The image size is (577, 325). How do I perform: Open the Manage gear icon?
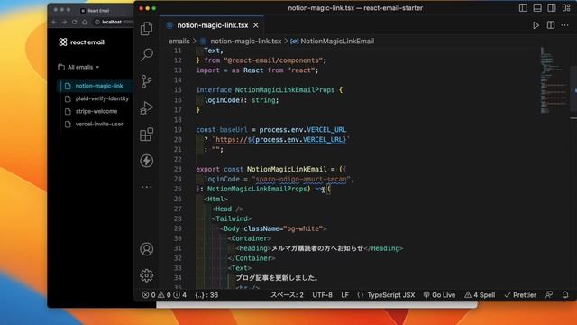[x=146, y=275]
